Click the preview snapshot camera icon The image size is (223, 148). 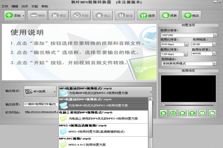(x=202, y=113)
